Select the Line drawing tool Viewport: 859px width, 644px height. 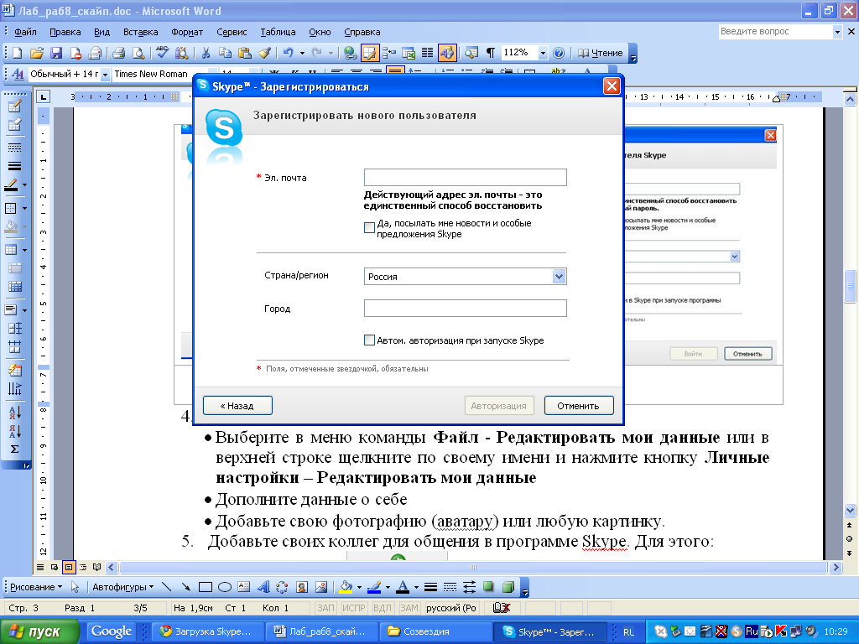(x=167, y=587)
